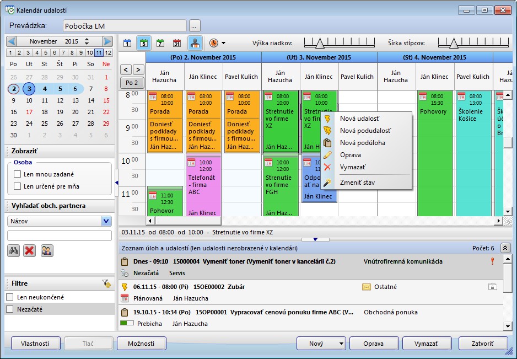Go to the previous month arrow
This screenshot has width=517, height=359.
coord(12,41)
